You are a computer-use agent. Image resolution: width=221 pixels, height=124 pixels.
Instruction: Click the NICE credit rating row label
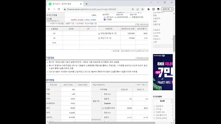(54, 43)
